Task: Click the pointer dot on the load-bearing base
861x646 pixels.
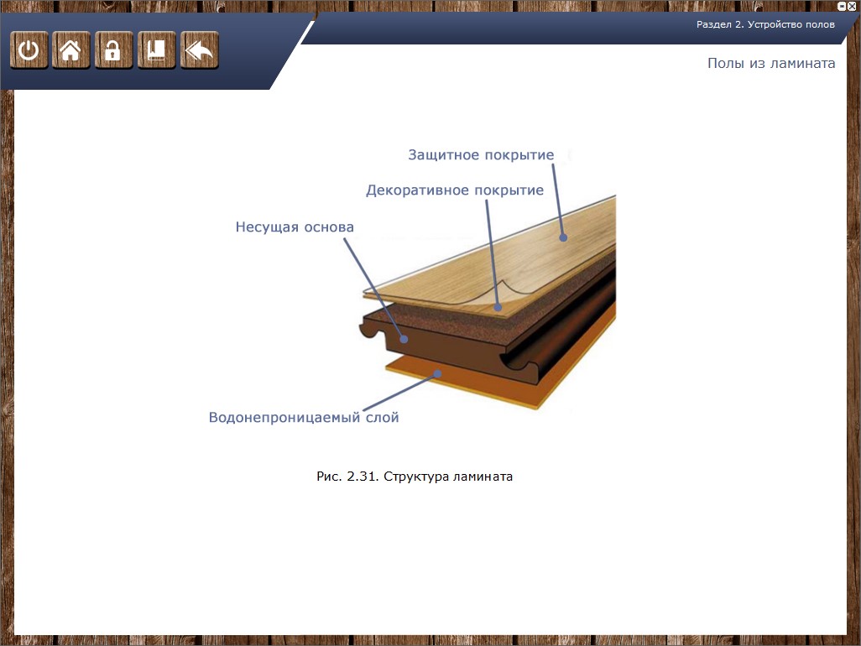Action: tap(404, 340)
